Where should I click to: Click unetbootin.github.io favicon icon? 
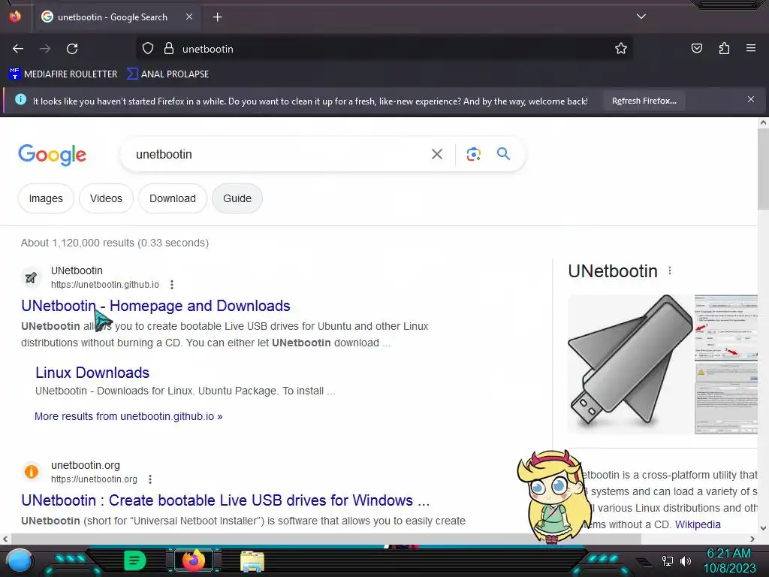click(31, 278)
